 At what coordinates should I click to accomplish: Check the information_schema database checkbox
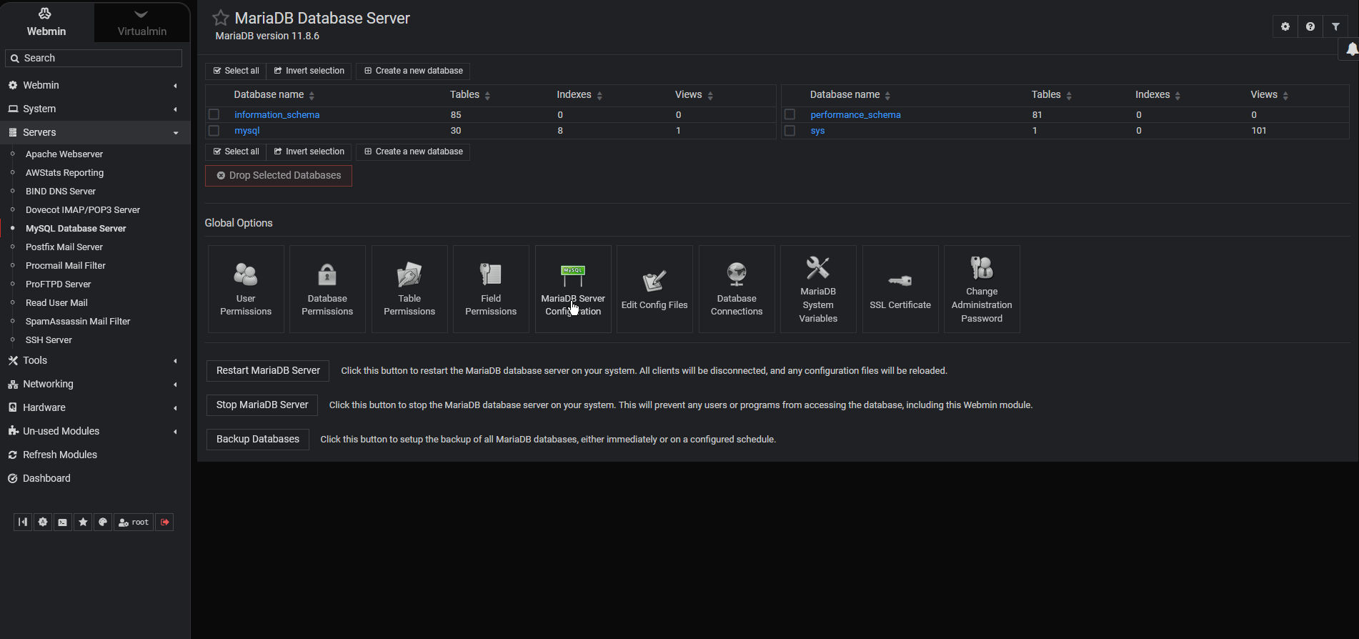[214, 114]
